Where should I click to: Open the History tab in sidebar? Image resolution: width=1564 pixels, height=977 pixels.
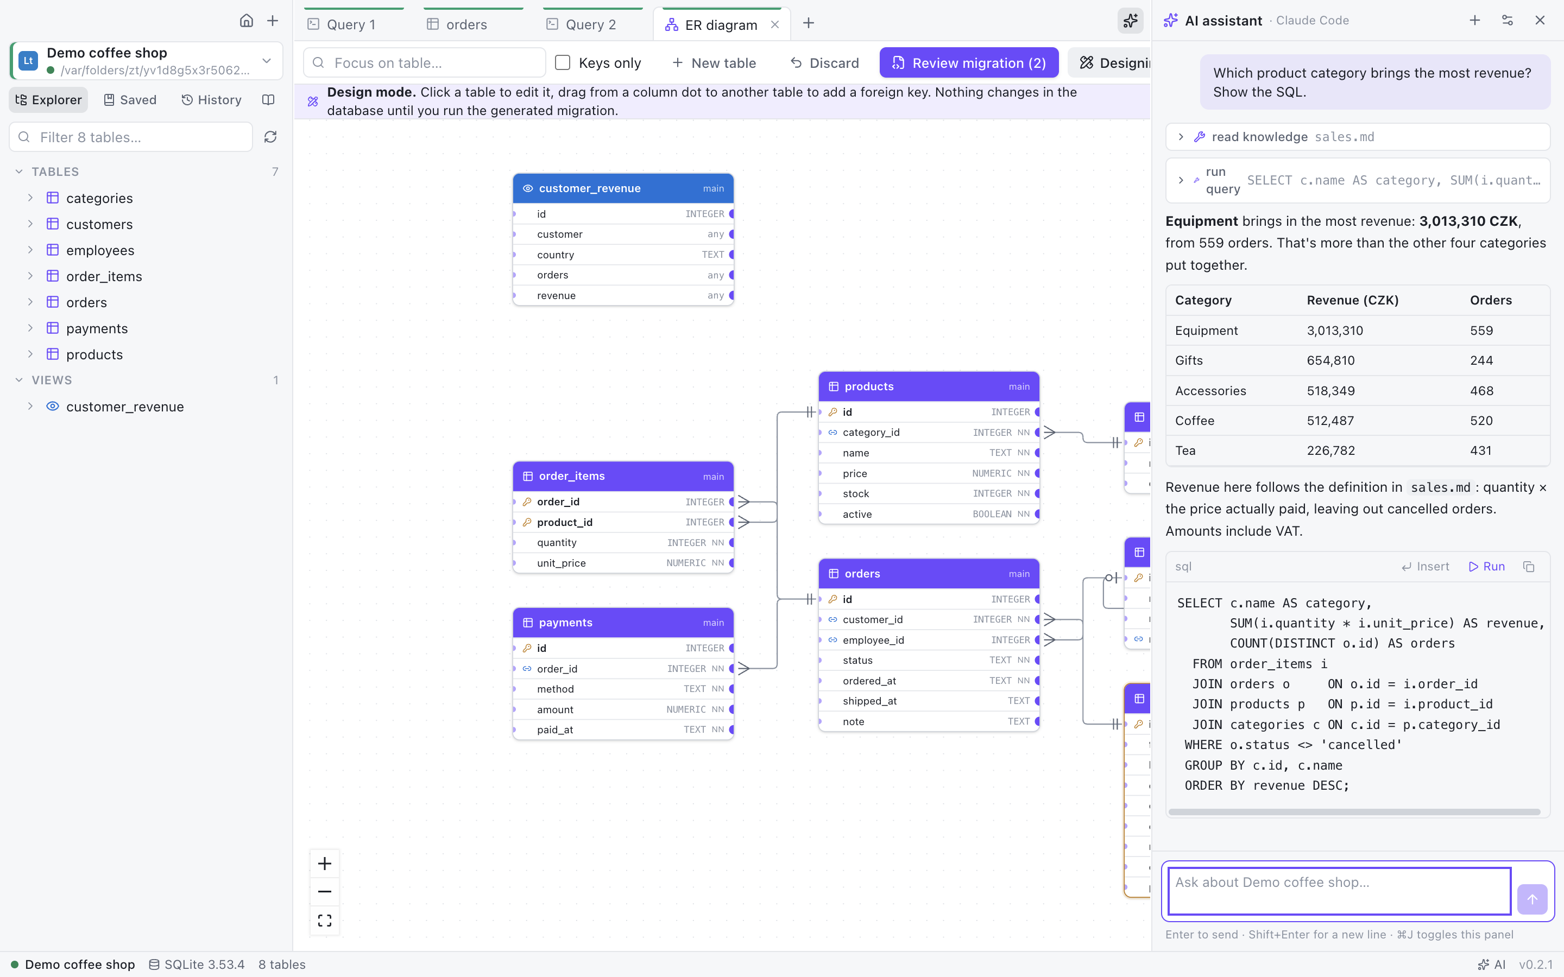pyautogui.click(x=211, y=99)
